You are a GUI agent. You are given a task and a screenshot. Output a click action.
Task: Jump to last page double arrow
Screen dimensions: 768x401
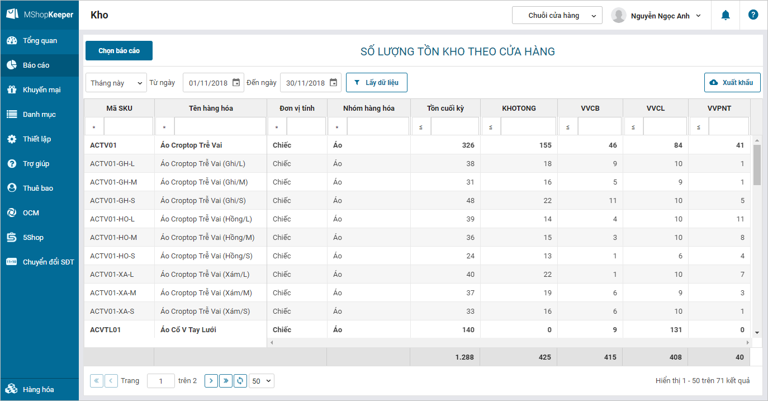coord(226,381)
